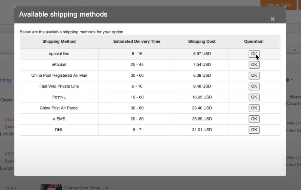This screenshot has height=190, width=301.
Task: Click the Below are the available shipping methods text
Action: pyautogui.click(x=72, y=32)
